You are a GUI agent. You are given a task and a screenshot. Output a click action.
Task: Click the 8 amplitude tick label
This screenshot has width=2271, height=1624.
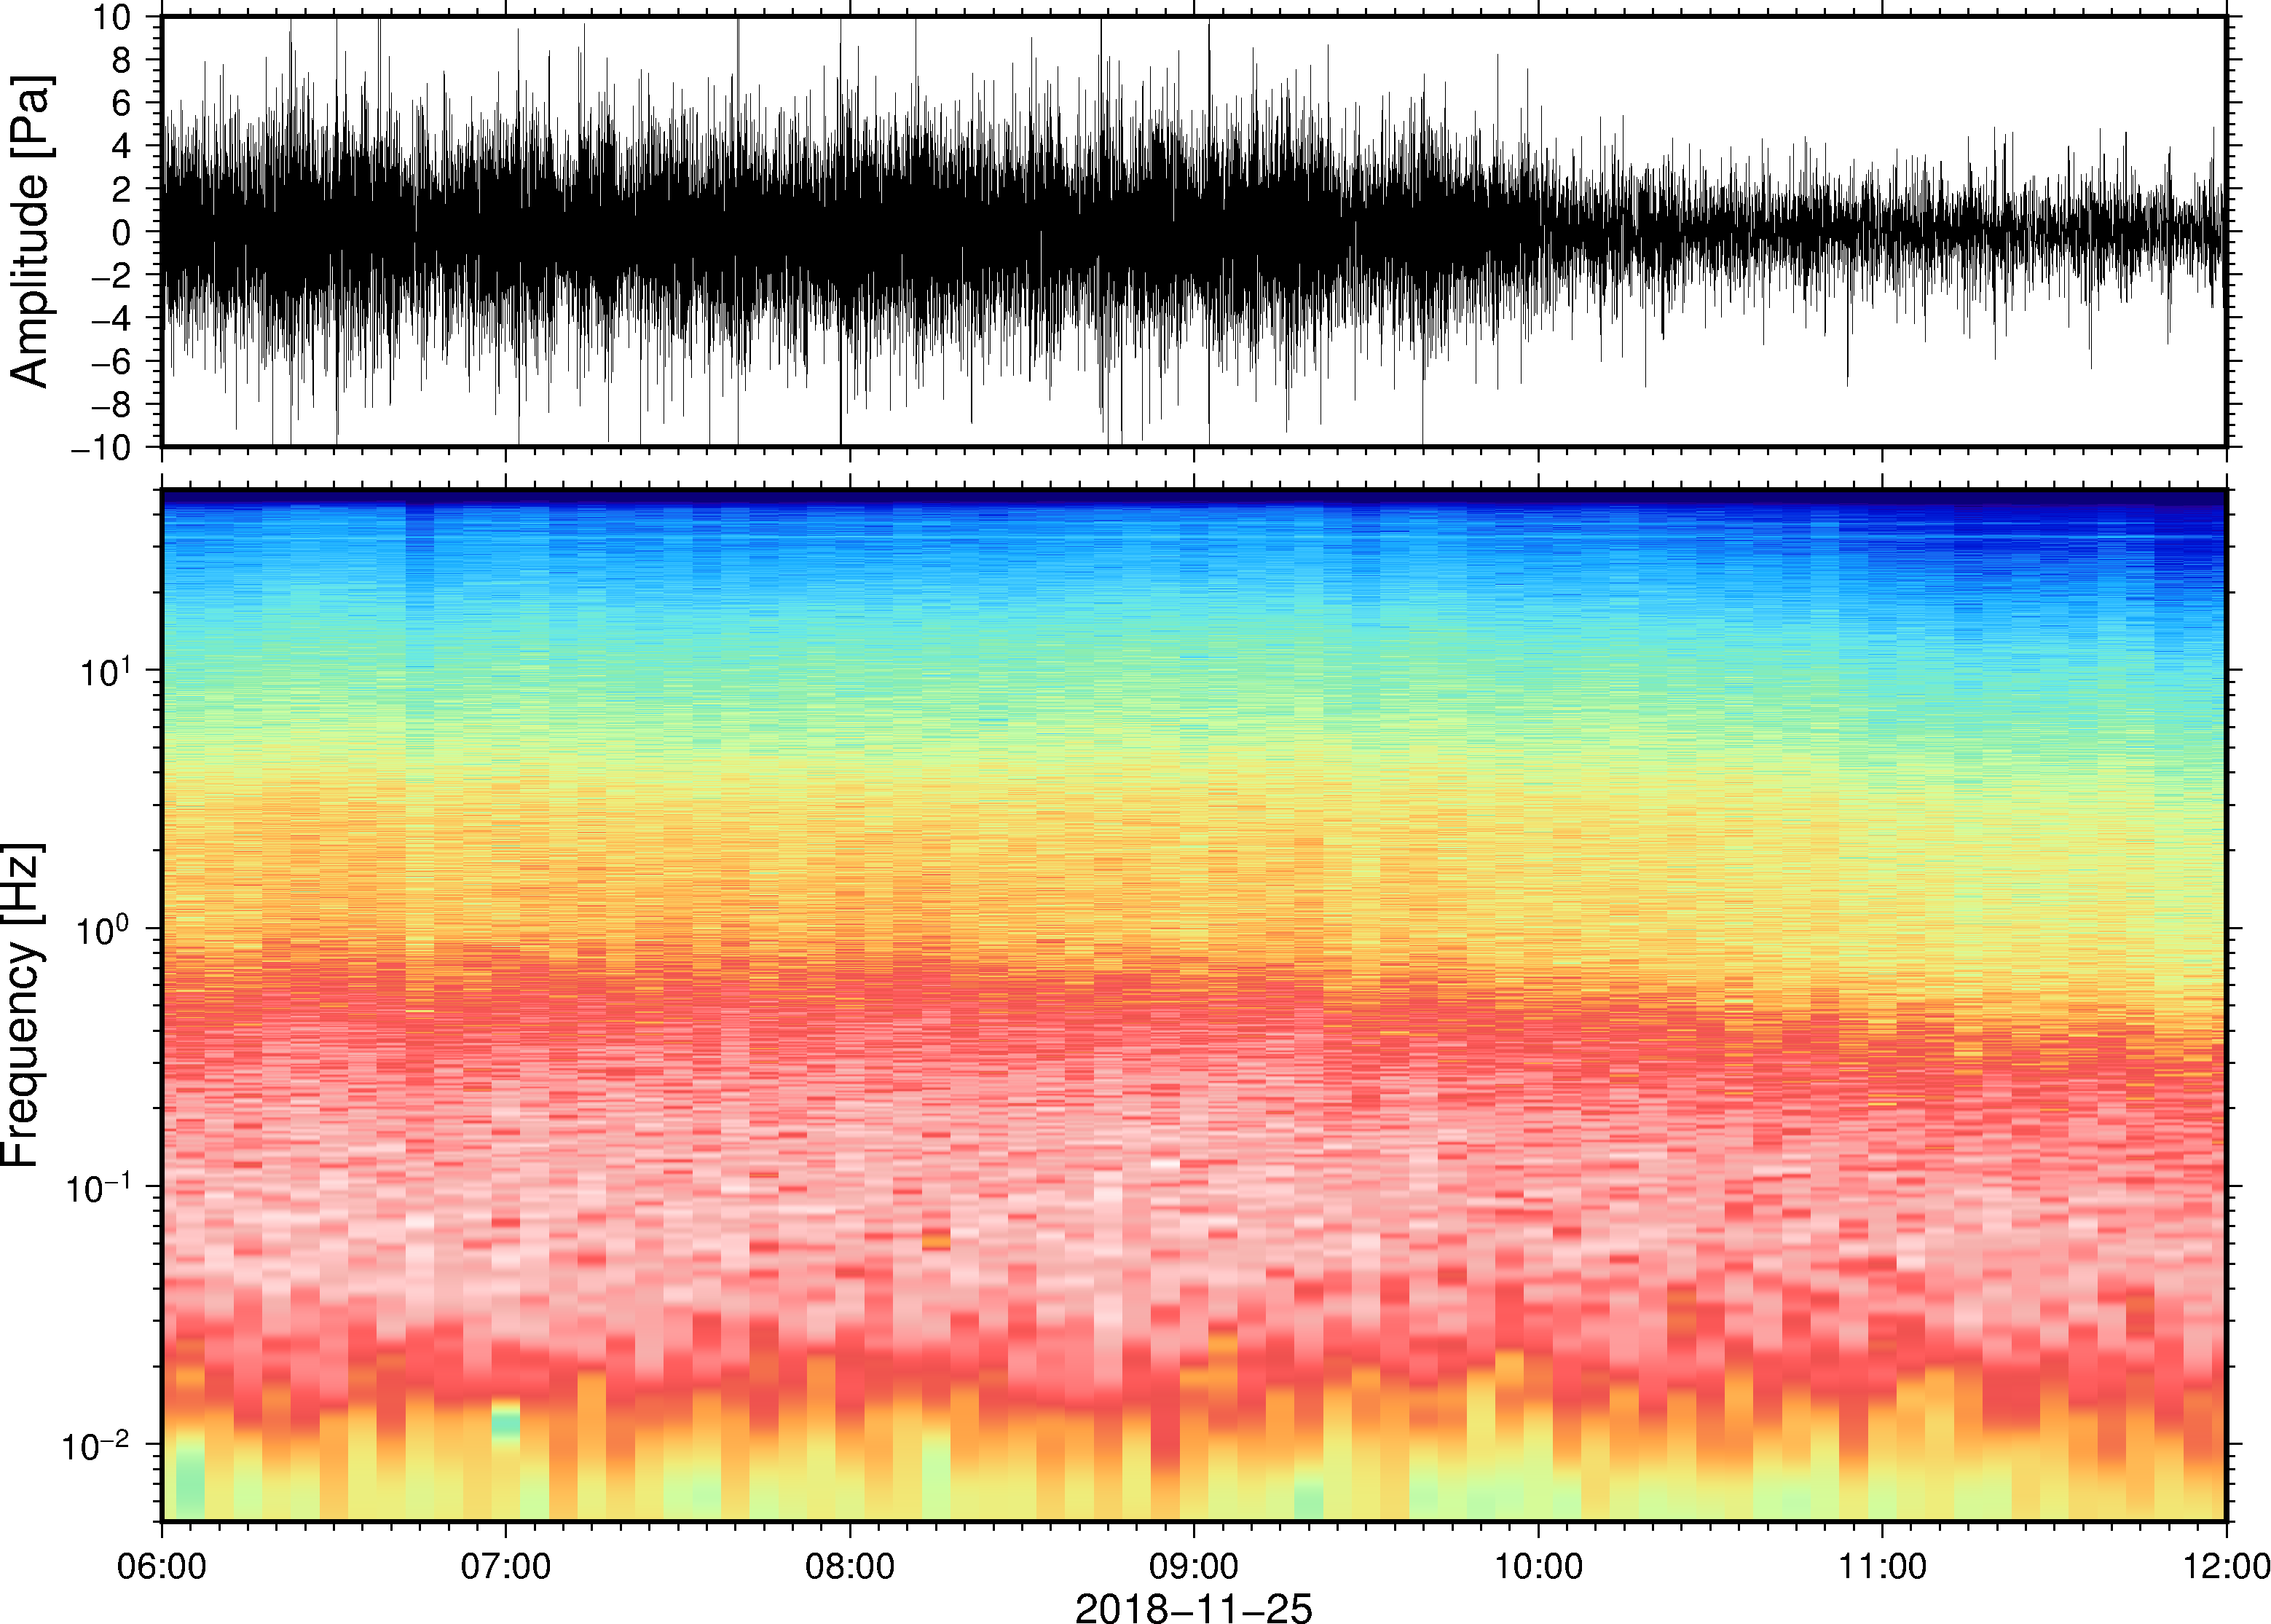[121, 60]
